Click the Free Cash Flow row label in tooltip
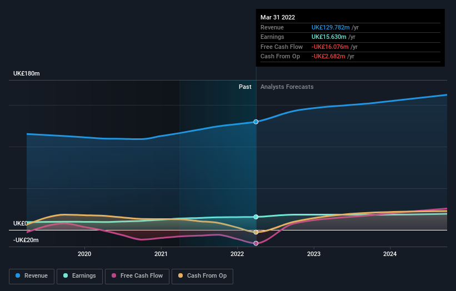 click(x=282, y=47)
